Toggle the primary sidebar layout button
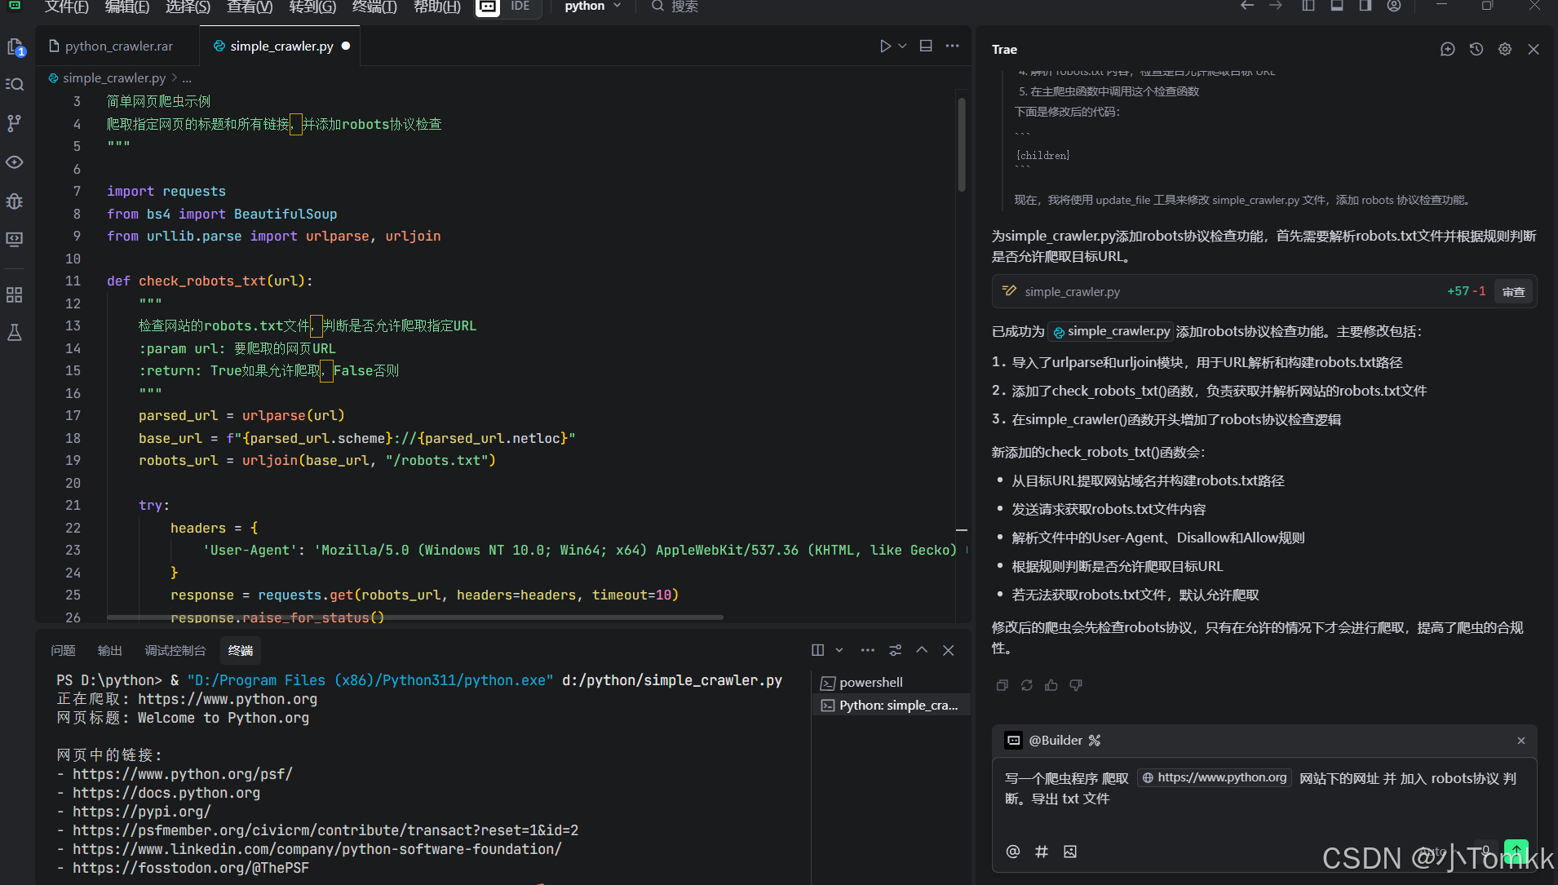1558x885 pixels. 1308,7
